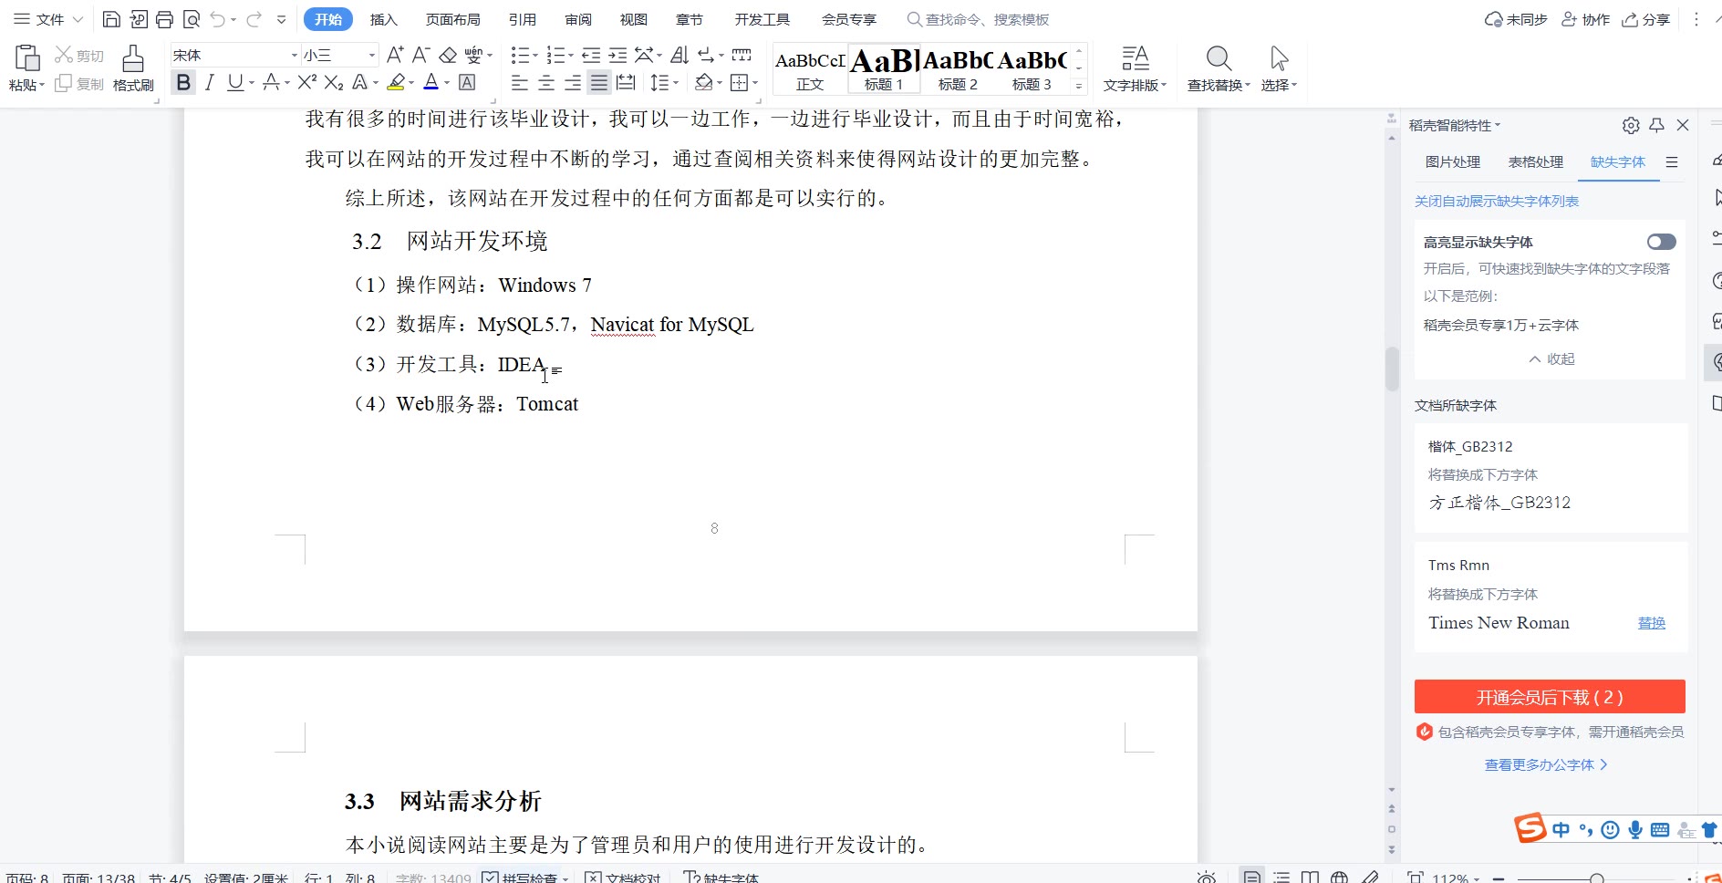Increase font size with A+ icon
Image resolution: width=1722 pixels, height=883 pixels.
pyautogui.click(x=395, y=55)
